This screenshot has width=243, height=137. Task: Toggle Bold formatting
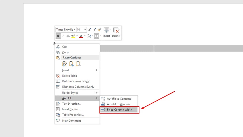pos(58,36)
